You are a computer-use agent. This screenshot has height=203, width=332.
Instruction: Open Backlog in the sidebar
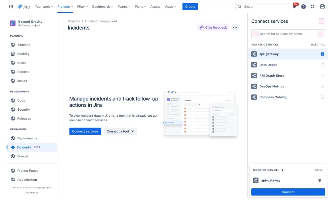23,54
